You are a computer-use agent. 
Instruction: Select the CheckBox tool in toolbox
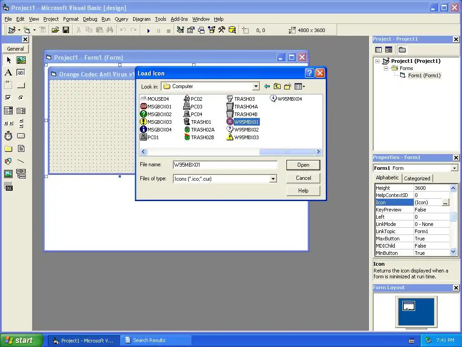[x=9, y=98]
